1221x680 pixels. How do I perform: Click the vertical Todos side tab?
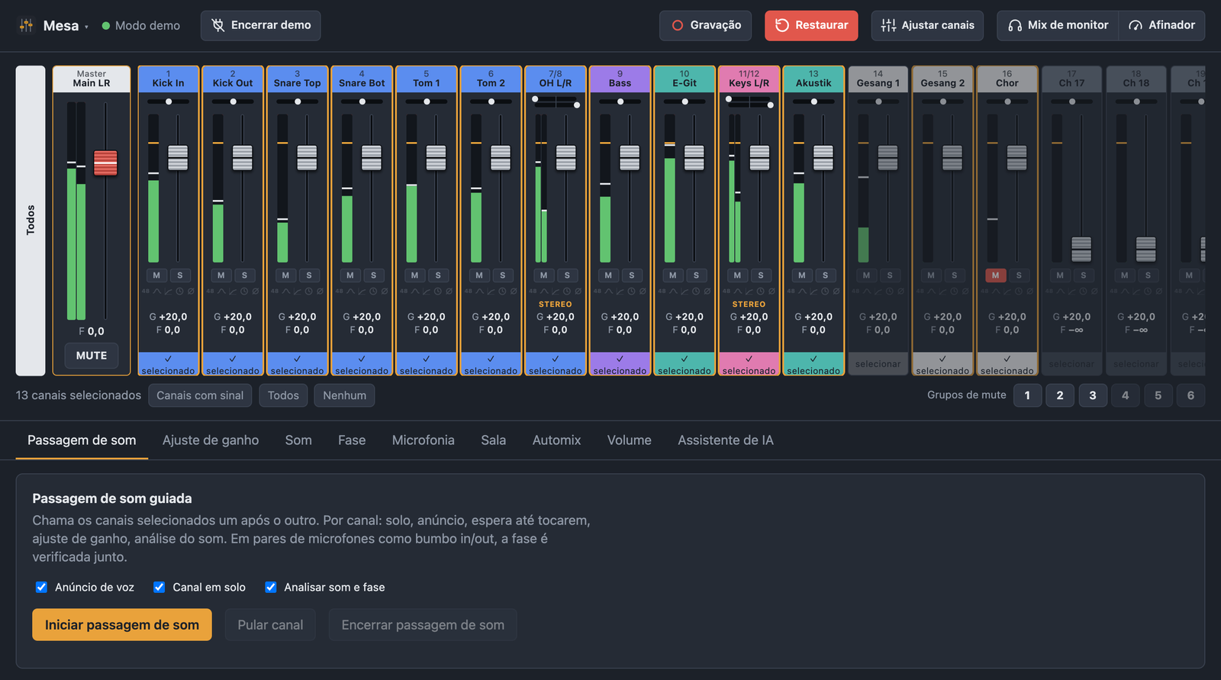tap(31, 221)
